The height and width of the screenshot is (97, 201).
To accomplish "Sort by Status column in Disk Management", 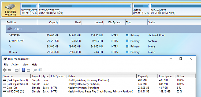I will 101,76.
